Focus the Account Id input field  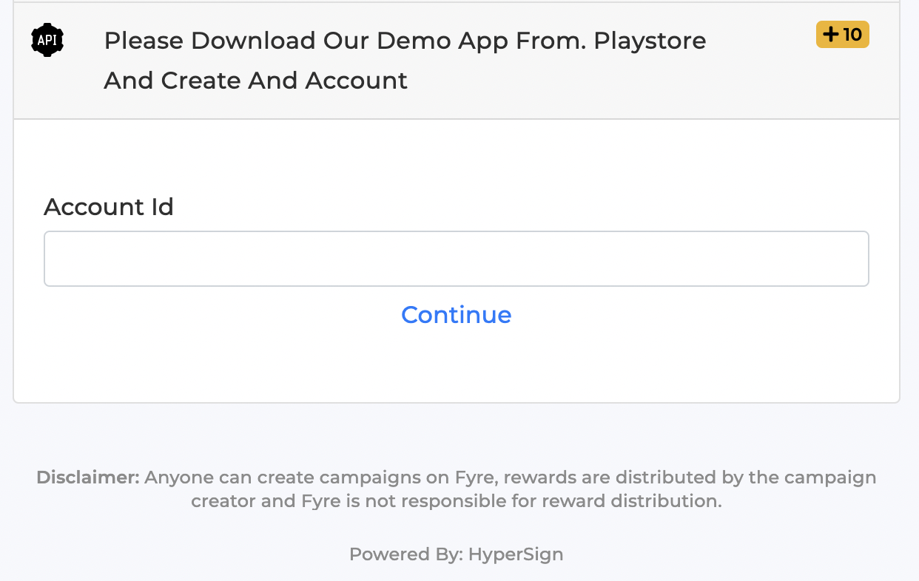tap(456, 259)
